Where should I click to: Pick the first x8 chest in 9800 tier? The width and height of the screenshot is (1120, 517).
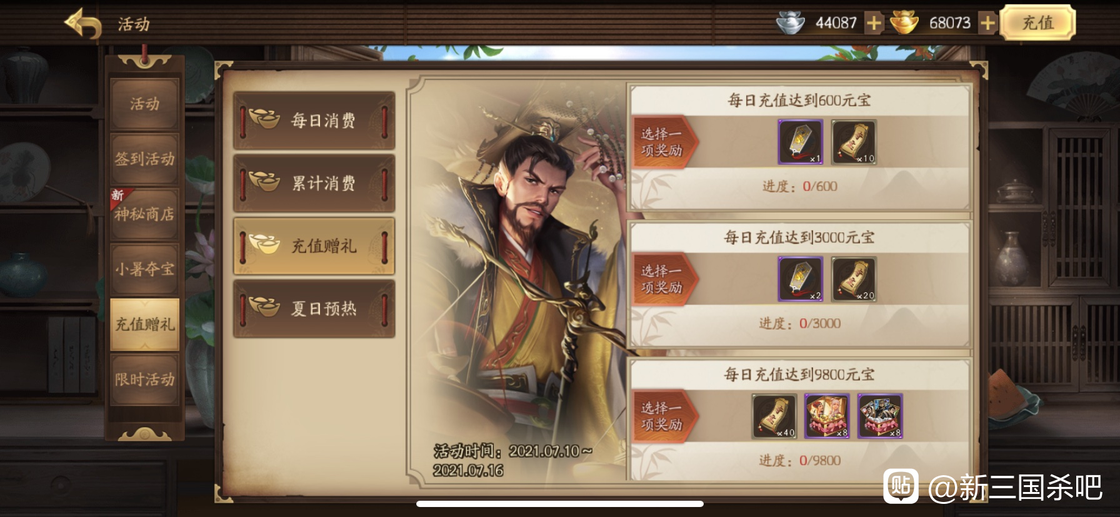point(827,416)
